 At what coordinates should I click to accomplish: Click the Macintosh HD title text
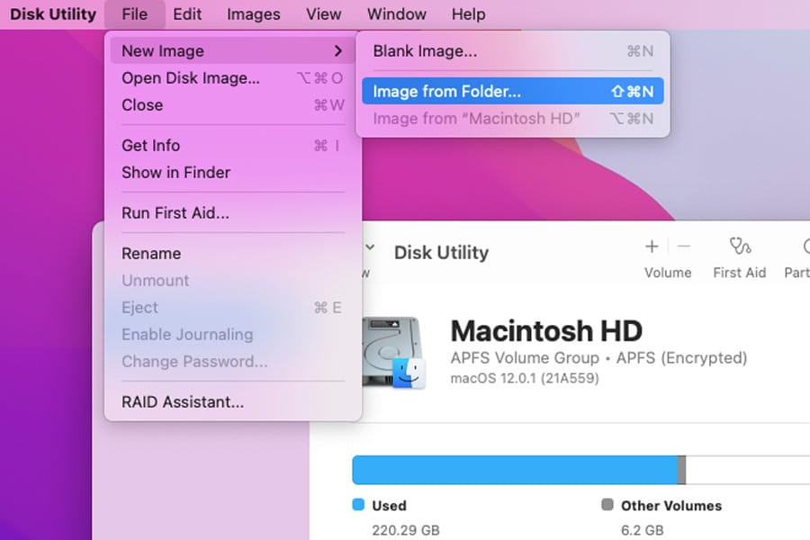546,330
